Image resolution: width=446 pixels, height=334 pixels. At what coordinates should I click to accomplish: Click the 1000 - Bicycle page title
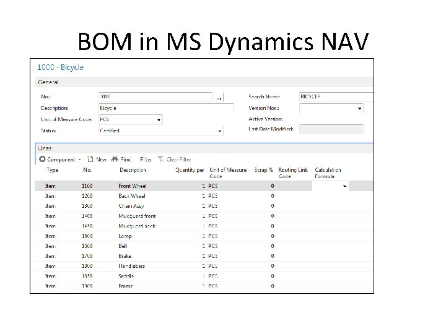click(x=60, y=67)
